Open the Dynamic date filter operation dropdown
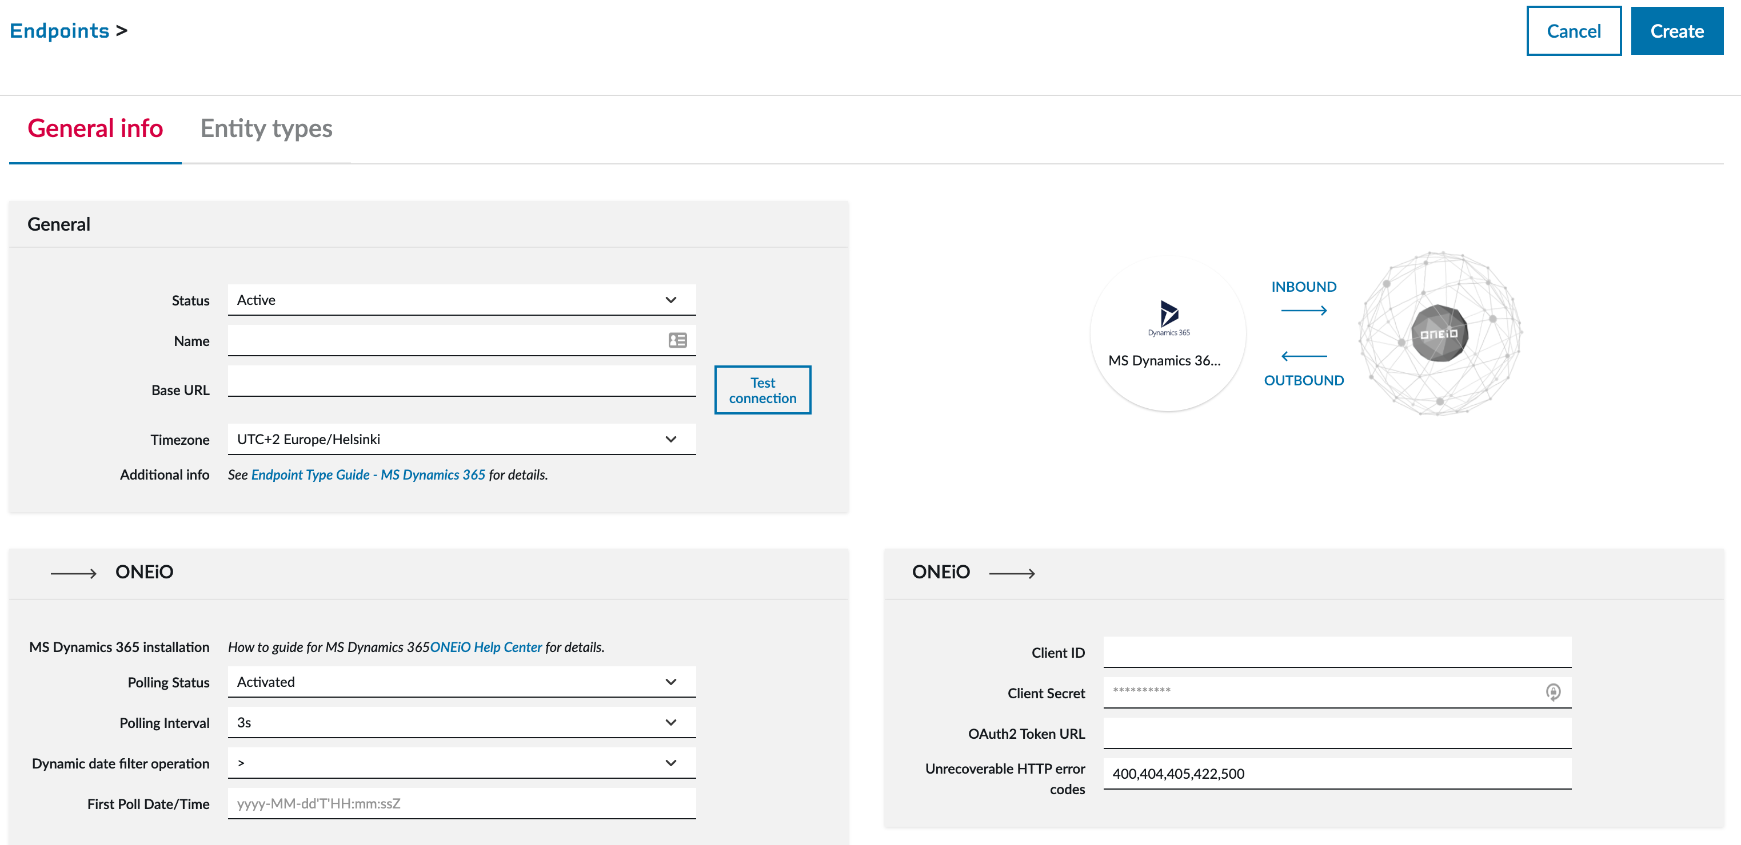This screenshot has height=845, width=1741. tap(462, 763)
